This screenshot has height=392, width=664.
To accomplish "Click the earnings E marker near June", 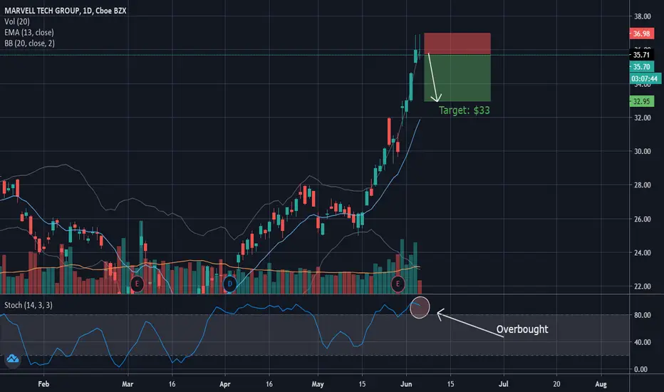I will pos(398,284).
